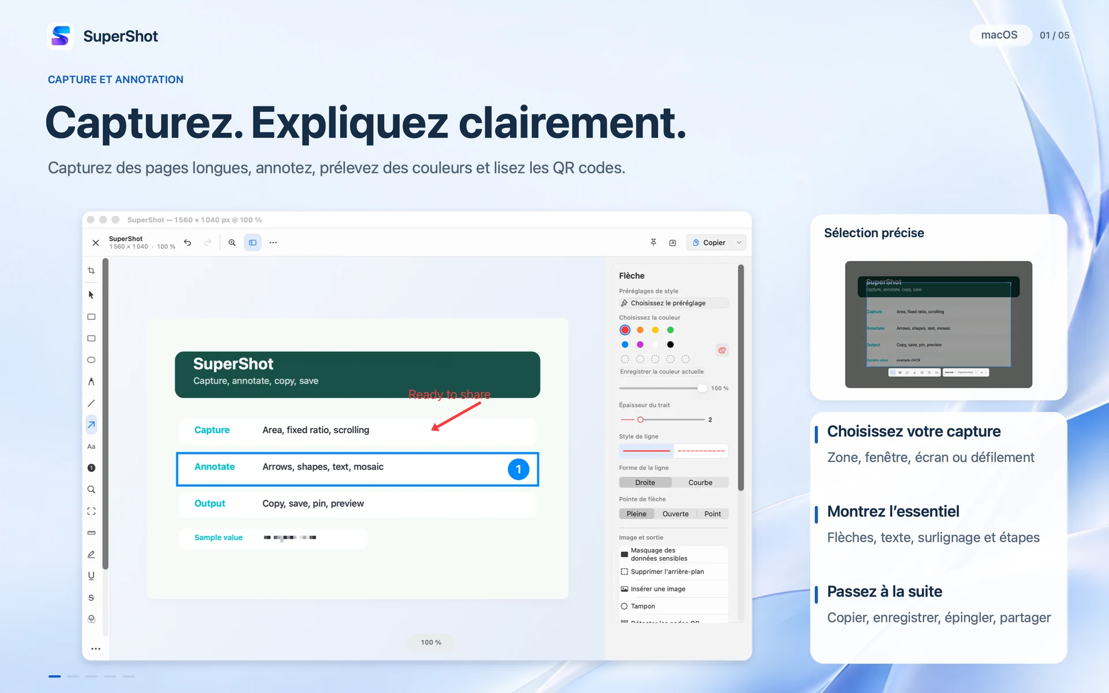Image resolution: width=1109 pixels, height=693 pixels.
Task: Click the 'Passez à la suite' heading
Action: tap(884, 591)
